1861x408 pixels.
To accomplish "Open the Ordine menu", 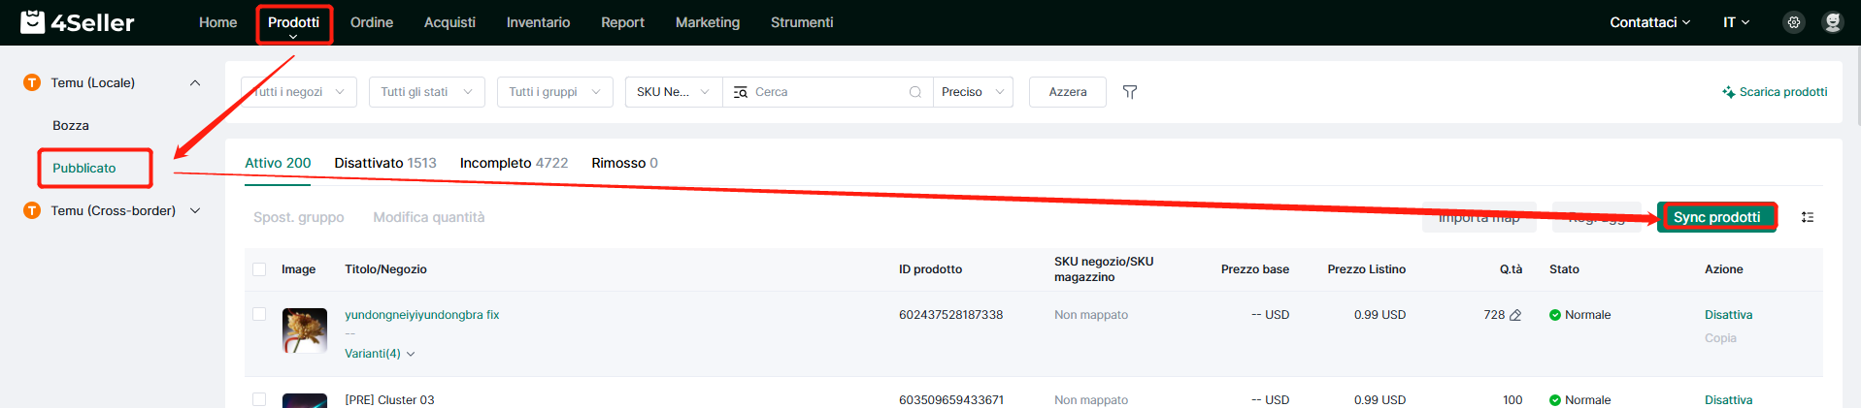I will click(372, 22).
